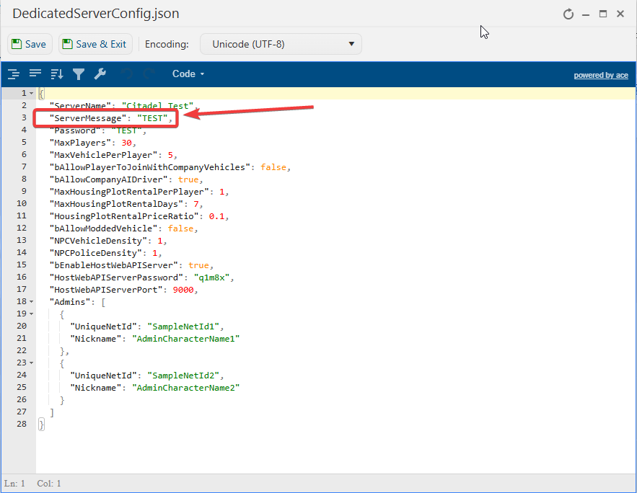This screenshot has height=493, width=637.
Task: Click the Col: 1 status bar entry
Action: pos(49,483)
